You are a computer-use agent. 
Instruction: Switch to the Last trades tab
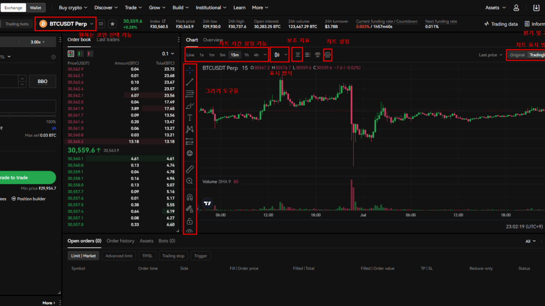coord(108,40)
